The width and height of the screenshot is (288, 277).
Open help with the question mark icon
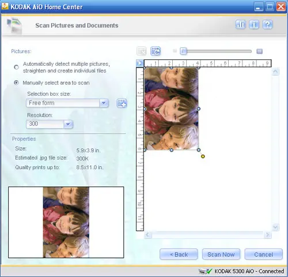(x=267, y=24)
